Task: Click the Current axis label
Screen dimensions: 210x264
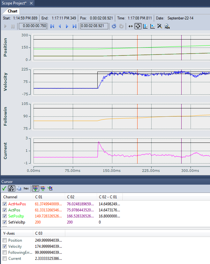Action: pos(5,151)
